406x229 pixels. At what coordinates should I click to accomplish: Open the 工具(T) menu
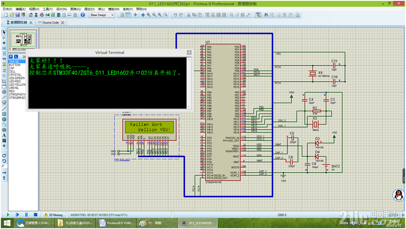48,9
